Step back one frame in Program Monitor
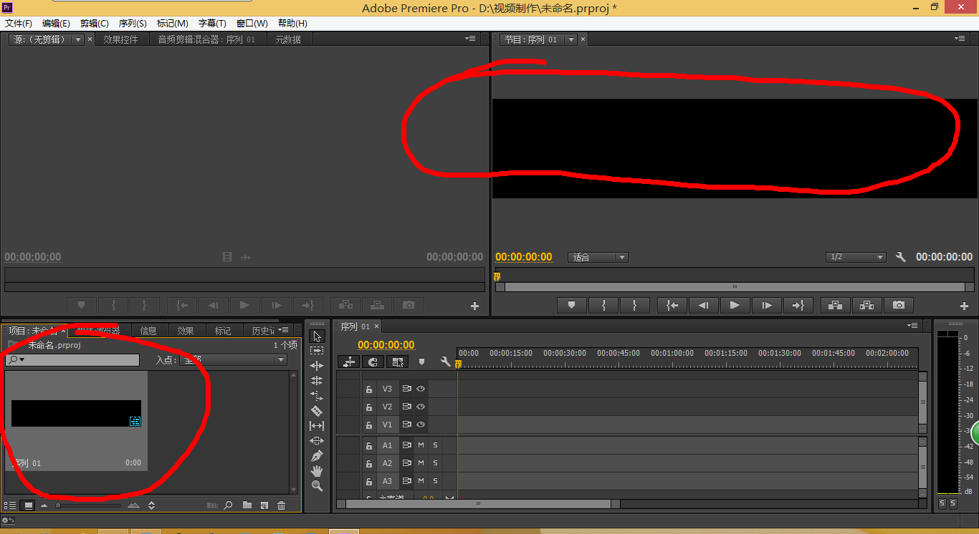 (703, 305)
